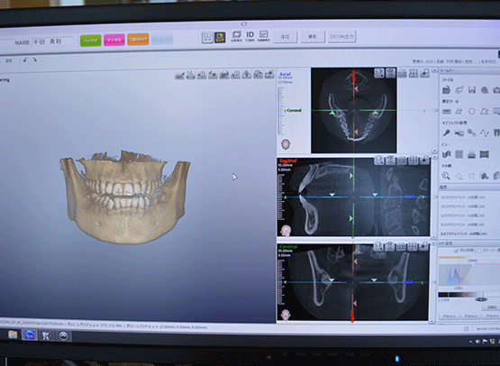Click the 1:1 scale icon in Axial view
The image size is (500, 366).
[x=378, y=73]
